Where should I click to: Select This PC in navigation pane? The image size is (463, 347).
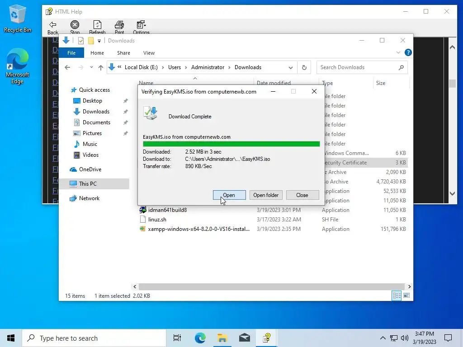pyautogui.click(x=94, y=184)
